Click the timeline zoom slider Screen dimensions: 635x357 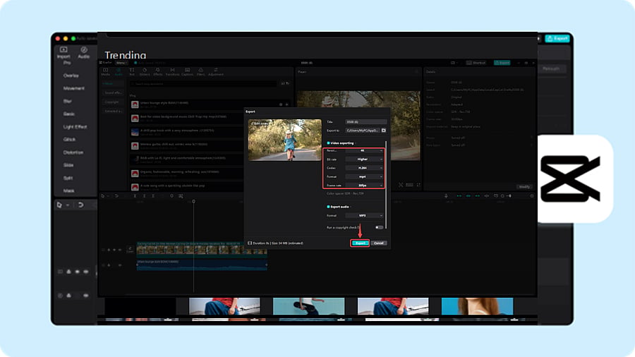click(x=509, y=196)
